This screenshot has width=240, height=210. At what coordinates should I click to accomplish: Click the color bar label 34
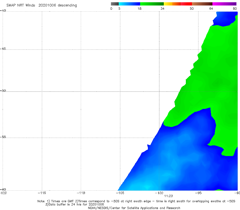(162, 9)
